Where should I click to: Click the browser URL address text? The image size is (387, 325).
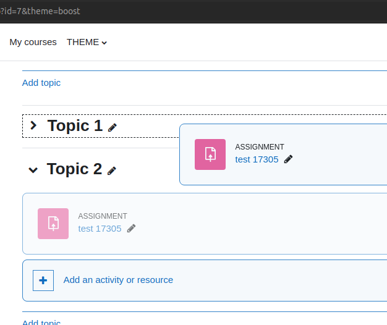(x=40, y=11)
